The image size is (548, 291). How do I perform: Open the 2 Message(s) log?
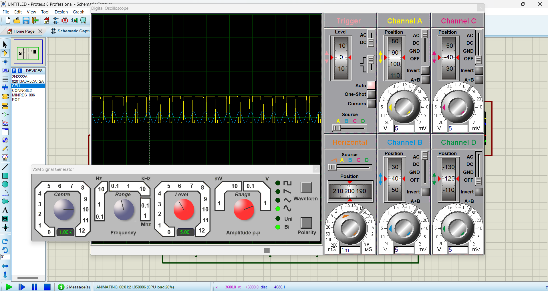[74, 287]
